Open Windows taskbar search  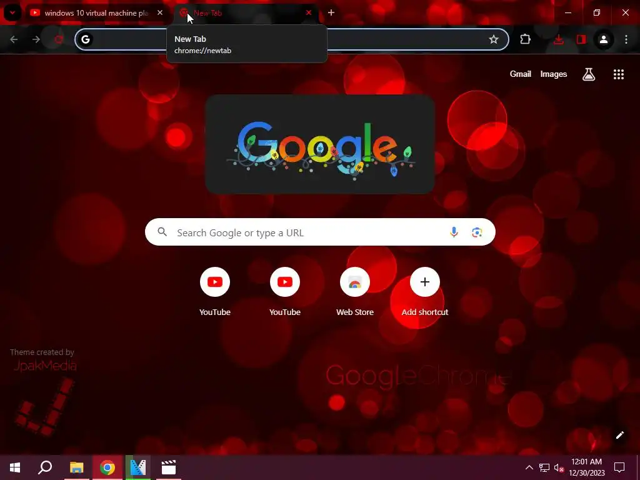click(x=45, y=467)
